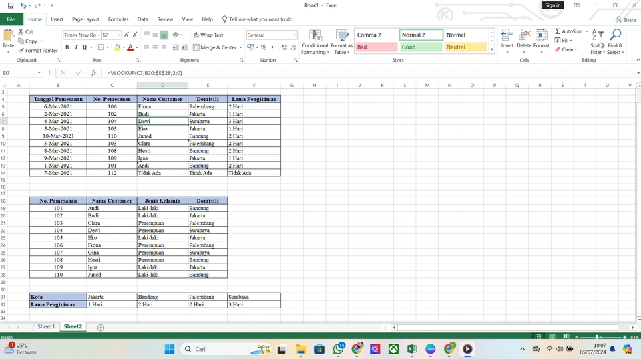Apply red font color

[x=130, y=47]
